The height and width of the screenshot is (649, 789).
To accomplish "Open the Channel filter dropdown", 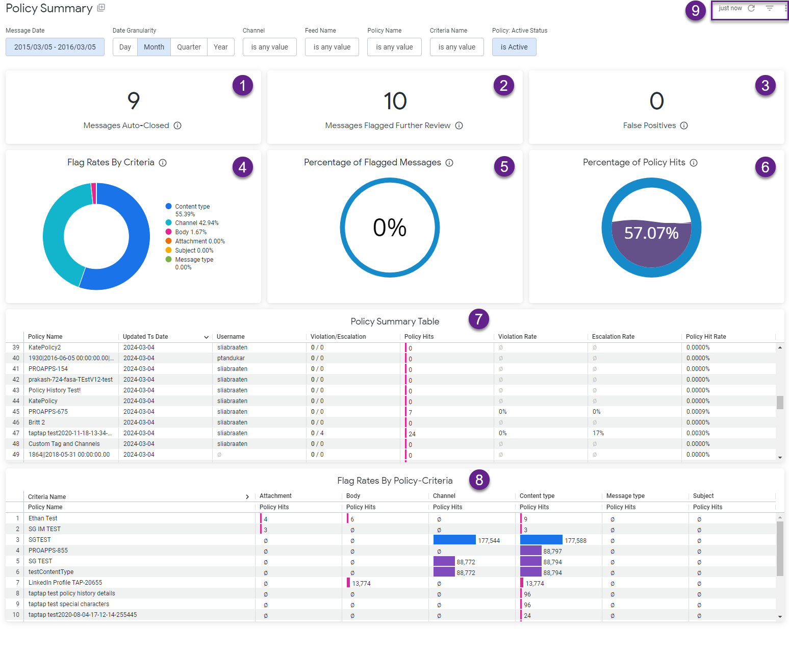I will click(269, 47).
